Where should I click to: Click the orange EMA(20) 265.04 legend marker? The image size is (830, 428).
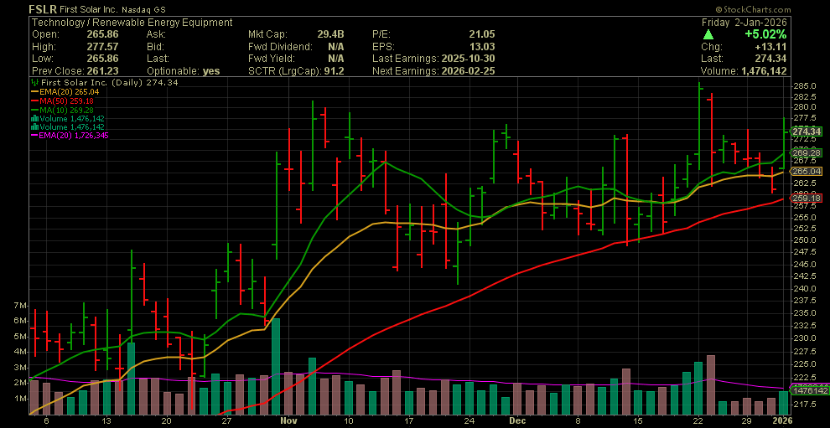34,92
